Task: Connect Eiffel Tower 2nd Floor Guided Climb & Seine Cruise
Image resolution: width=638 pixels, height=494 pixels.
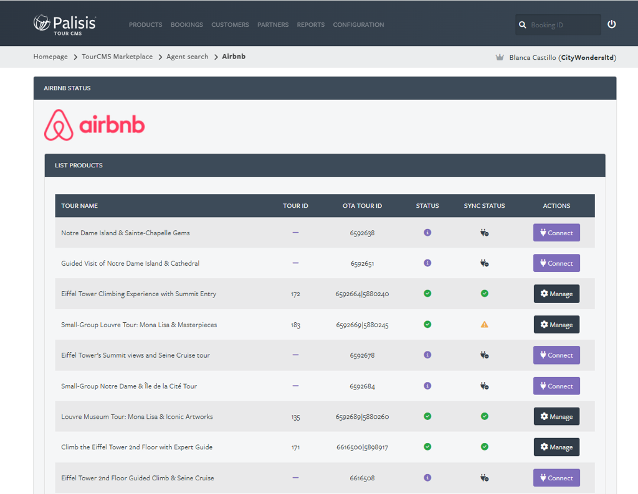Action: point(556,478)
